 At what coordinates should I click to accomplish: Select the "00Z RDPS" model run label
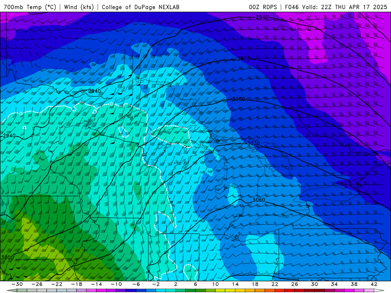(263, 7)
